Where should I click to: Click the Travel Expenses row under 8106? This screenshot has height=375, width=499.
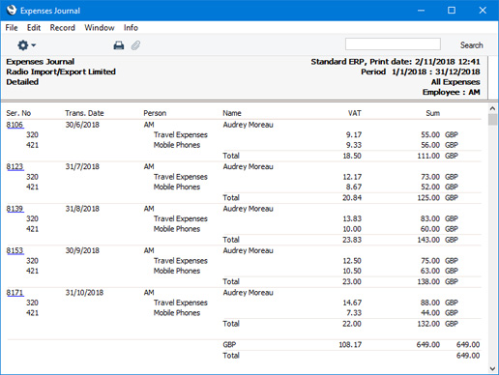(180, 134)
